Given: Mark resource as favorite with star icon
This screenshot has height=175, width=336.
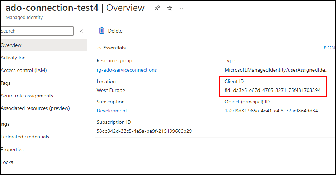Looking at the screenshot, I should (170, 8).
